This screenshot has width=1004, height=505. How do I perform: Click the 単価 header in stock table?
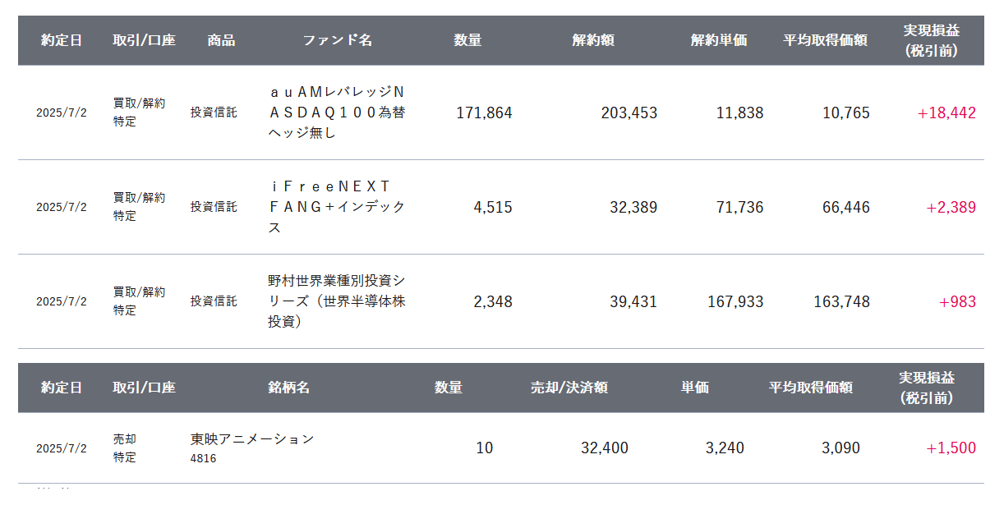coord(694,388)
